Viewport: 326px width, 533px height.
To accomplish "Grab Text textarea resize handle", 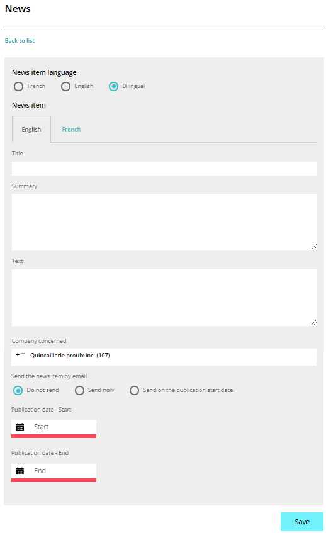I will [x=314, y=322].
